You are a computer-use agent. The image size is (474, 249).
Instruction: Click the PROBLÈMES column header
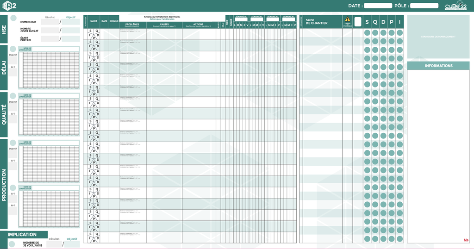pyautogui.click(x=132, y=25)
